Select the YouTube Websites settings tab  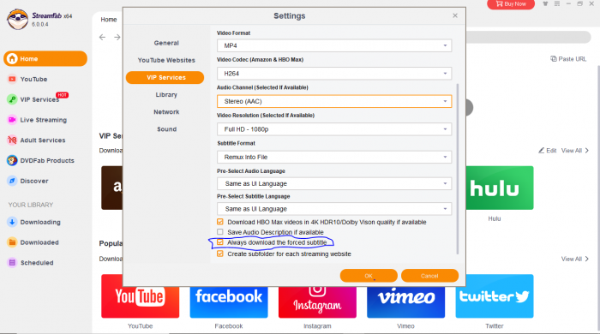pyautogui.click(x=166, y=60)
